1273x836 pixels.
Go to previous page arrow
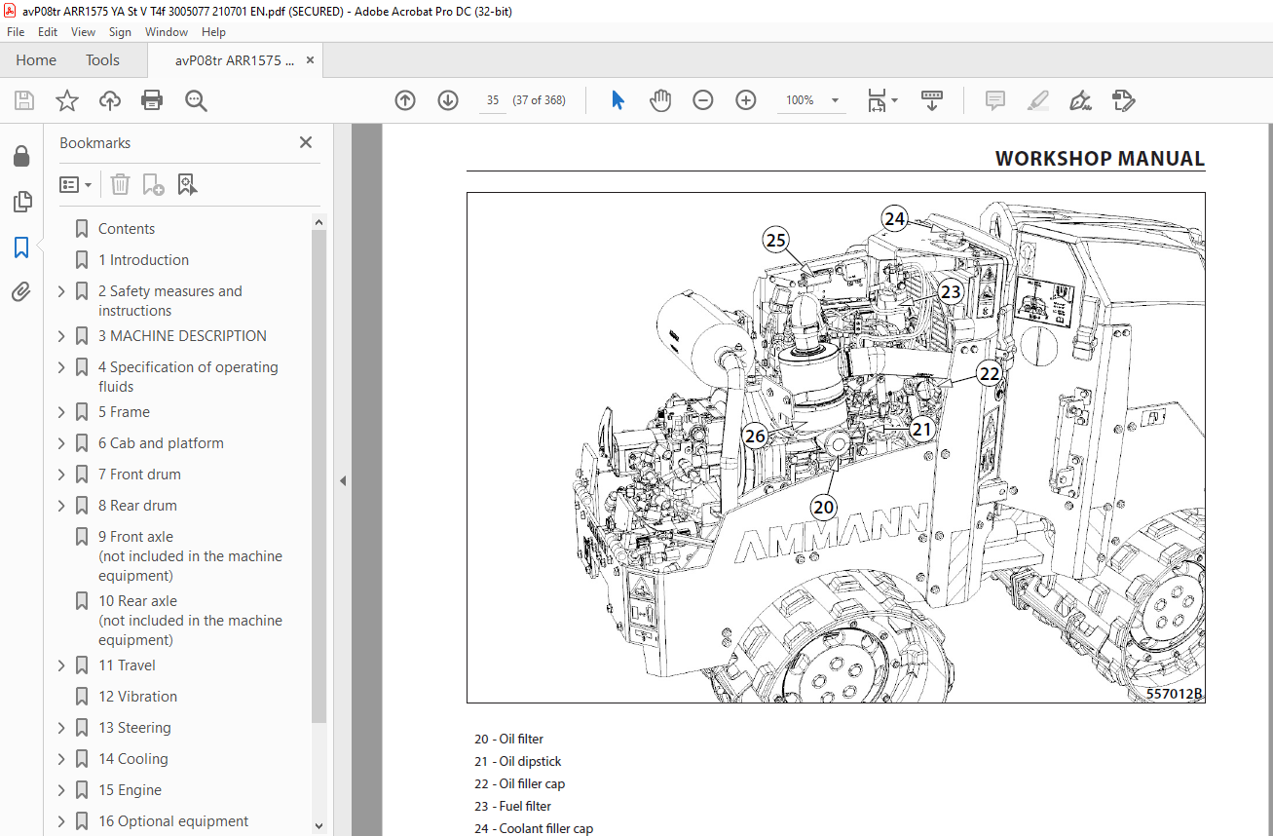click(x=405, y=100)
